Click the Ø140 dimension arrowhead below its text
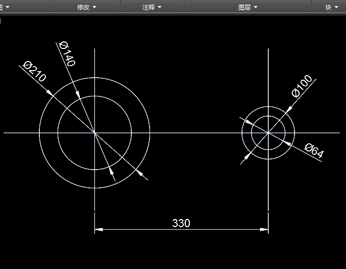Viewport: 346px width, 269px height. click(78, 94)
